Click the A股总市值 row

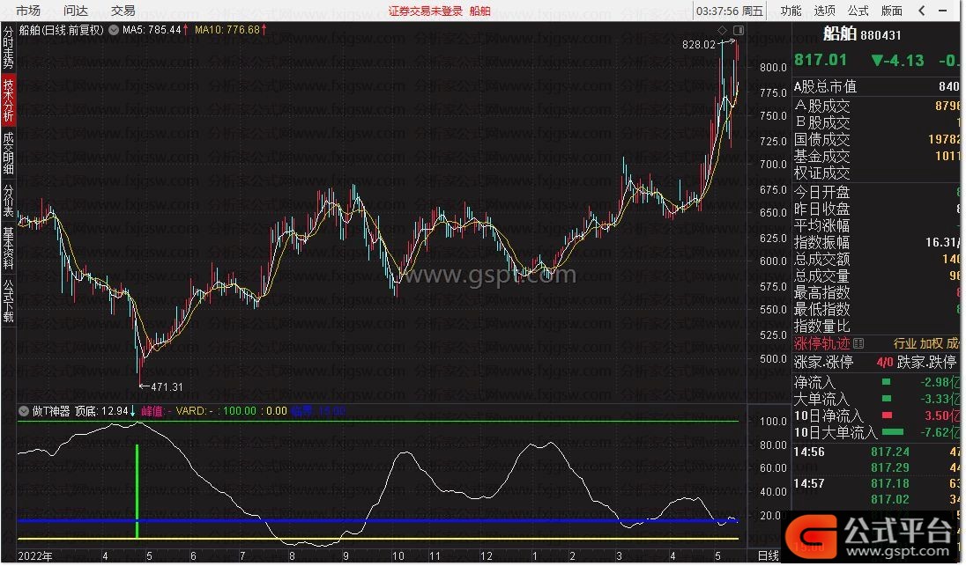coord(877,87)
